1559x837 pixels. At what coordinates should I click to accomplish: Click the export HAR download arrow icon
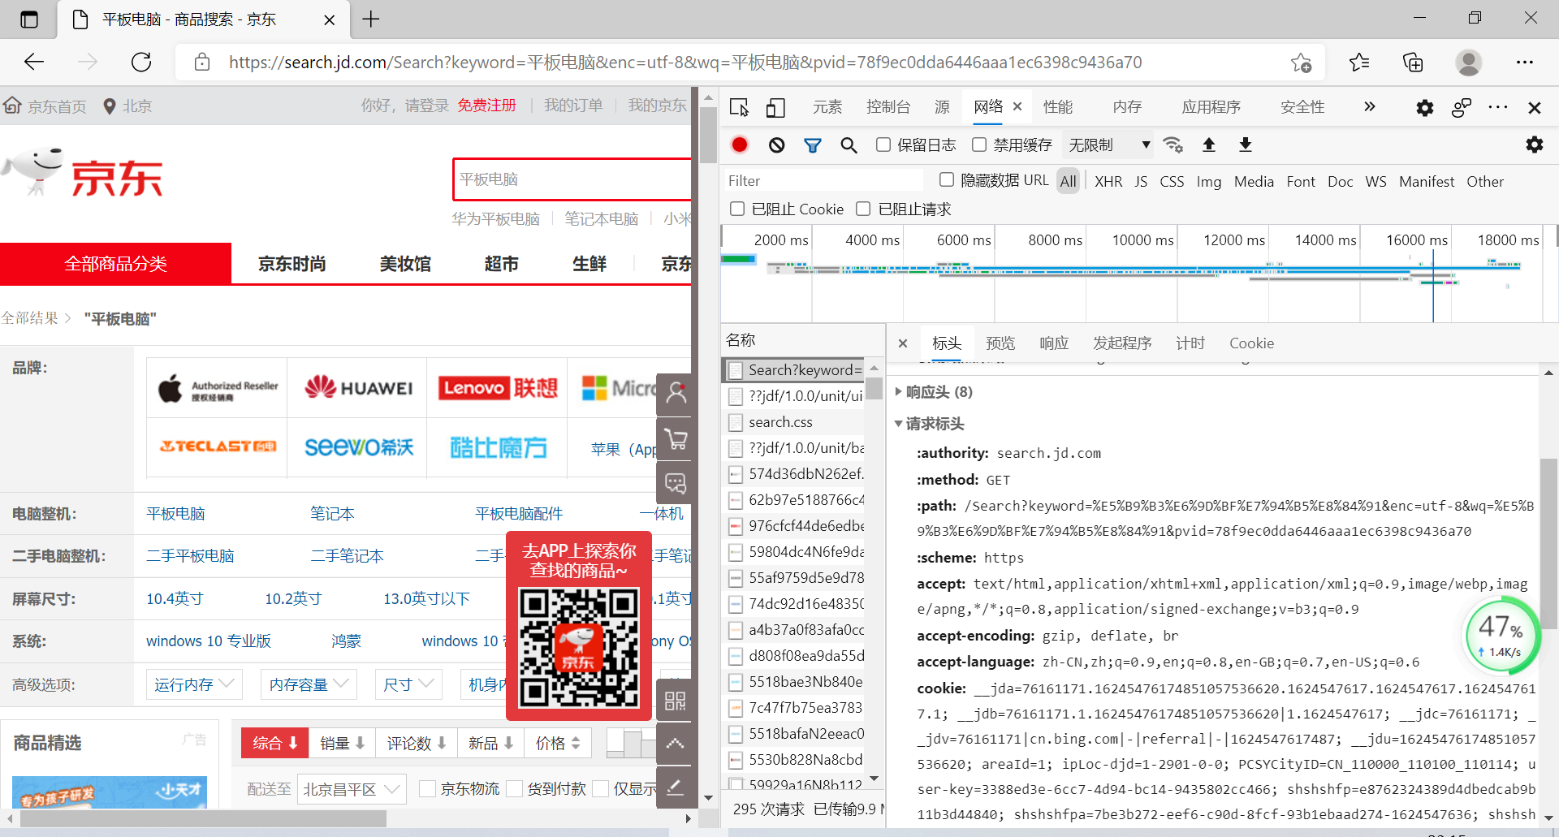(x=1246, y=145)
